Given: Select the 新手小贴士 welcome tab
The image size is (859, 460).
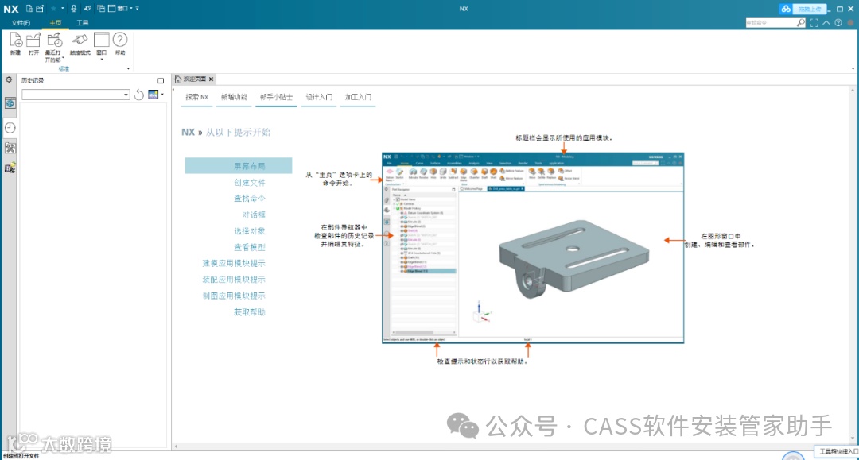Looking at the screenshot, I should 276,97.
